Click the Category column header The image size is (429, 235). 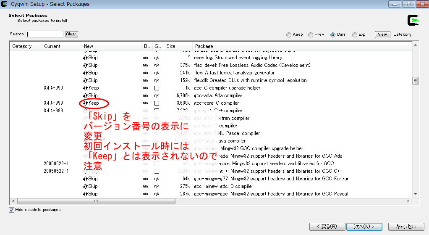coord(26,46)
